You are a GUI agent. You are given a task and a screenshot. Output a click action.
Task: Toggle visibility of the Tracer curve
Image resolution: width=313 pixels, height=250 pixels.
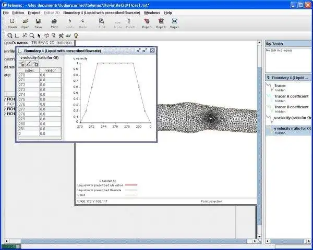pos(288,87)
